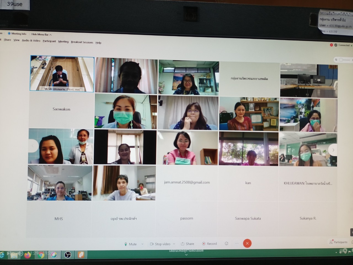353x265 pixels.
Task: Open audio options arrow beside Mute
Action: [142, 244]
